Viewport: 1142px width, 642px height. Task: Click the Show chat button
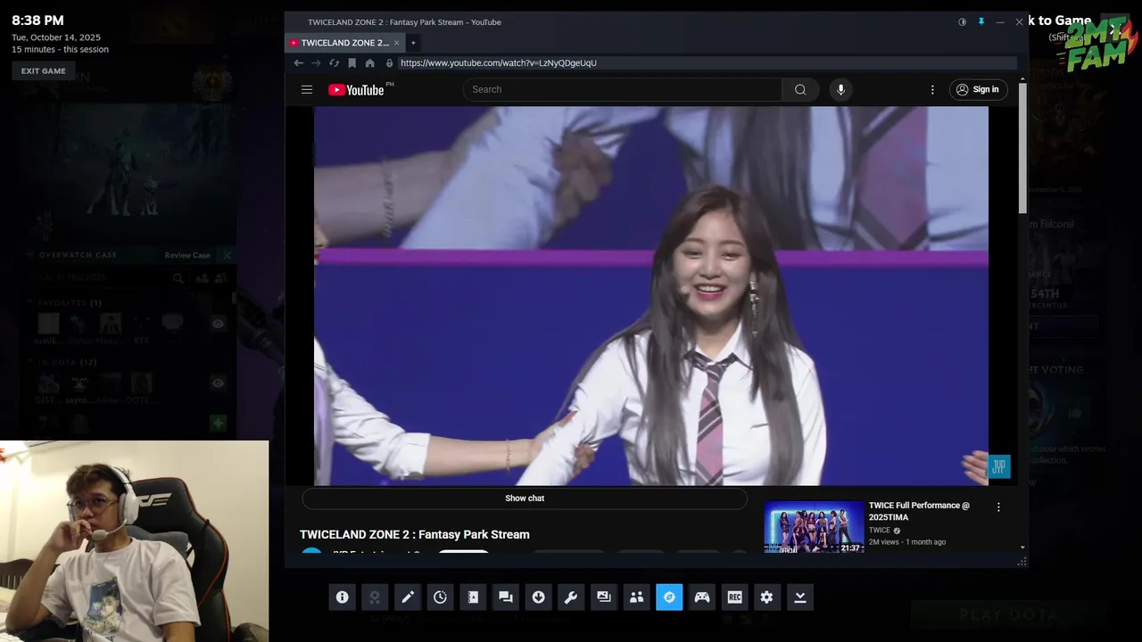click(525, 498)
